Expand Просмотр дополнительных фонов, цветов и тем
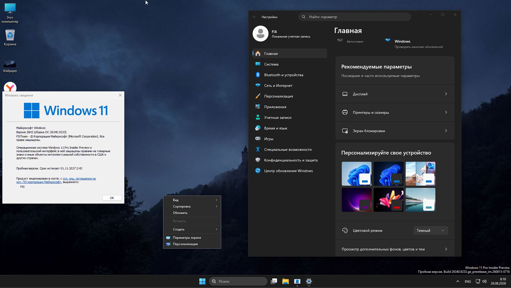511x288 pixels. (395, 249)
